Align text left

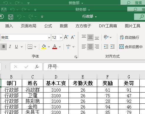pyautogui.click(x=84, y=47)
